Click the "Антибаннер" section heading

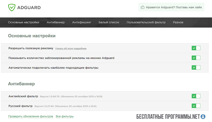coord(21,84)
